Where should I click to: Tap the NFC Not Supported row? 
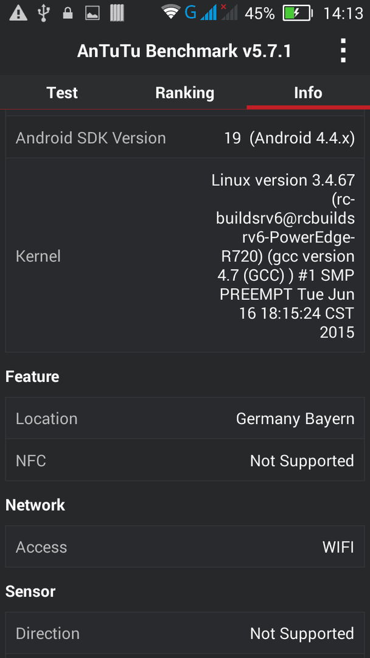point(185,461)
